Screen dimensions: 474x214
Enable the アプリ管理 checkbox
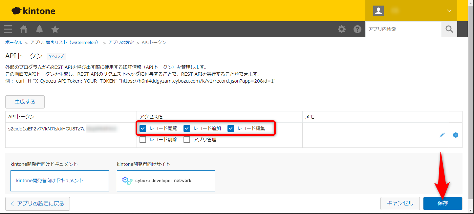187,140
